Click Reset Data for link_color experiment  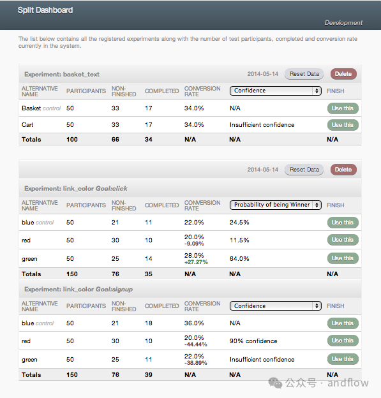tap(304, 170)
